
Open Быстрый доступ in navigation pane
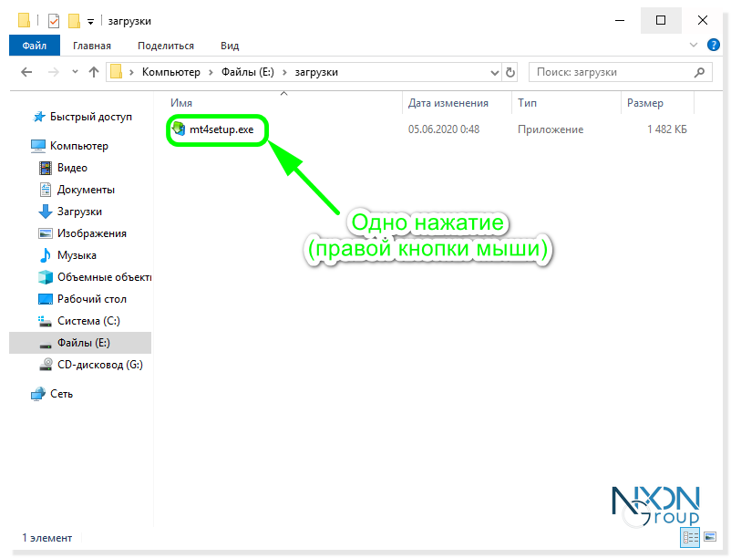[x=91, y=117]
